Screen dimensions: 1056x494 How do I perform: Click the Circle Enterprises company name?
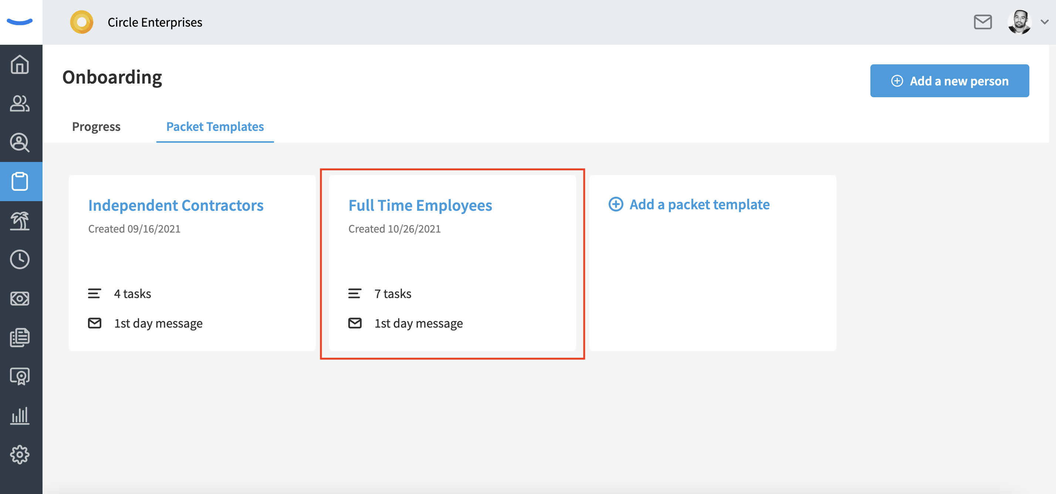point(155,22)
